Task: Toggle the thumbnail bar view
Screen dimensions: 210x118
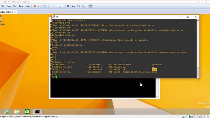Action: (x=73, y=6)
